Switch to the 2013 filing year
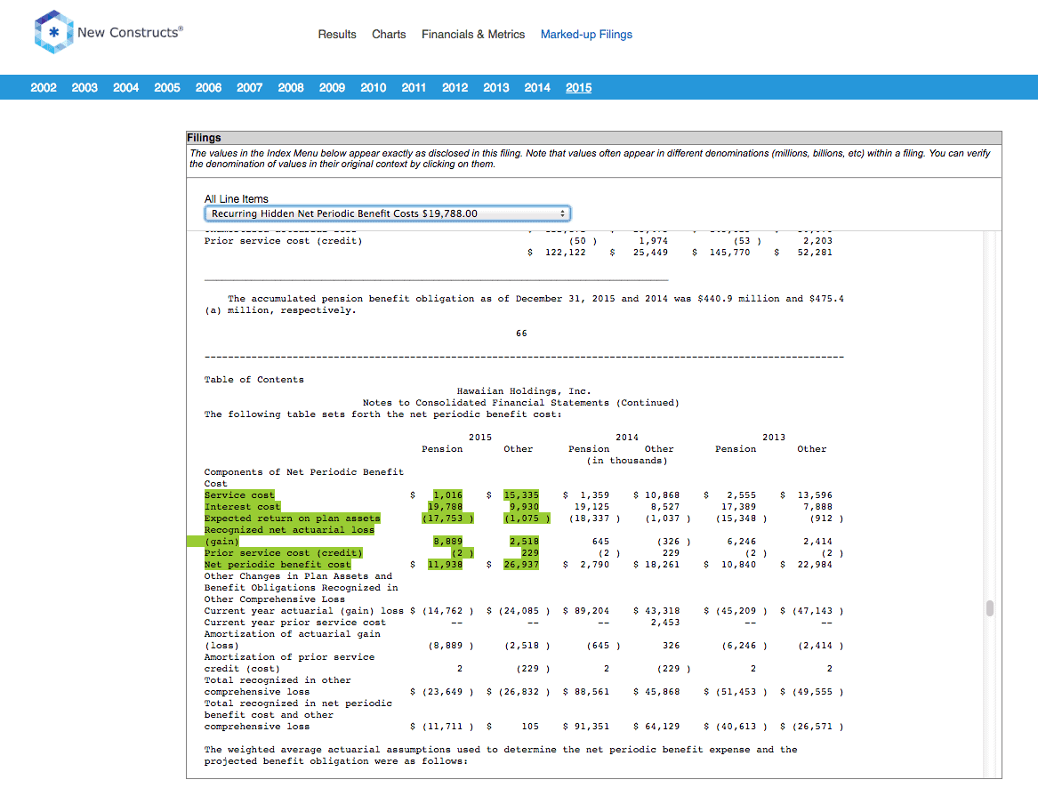Viewport: 1038px width, 796px height. click(x=495, y=87)
